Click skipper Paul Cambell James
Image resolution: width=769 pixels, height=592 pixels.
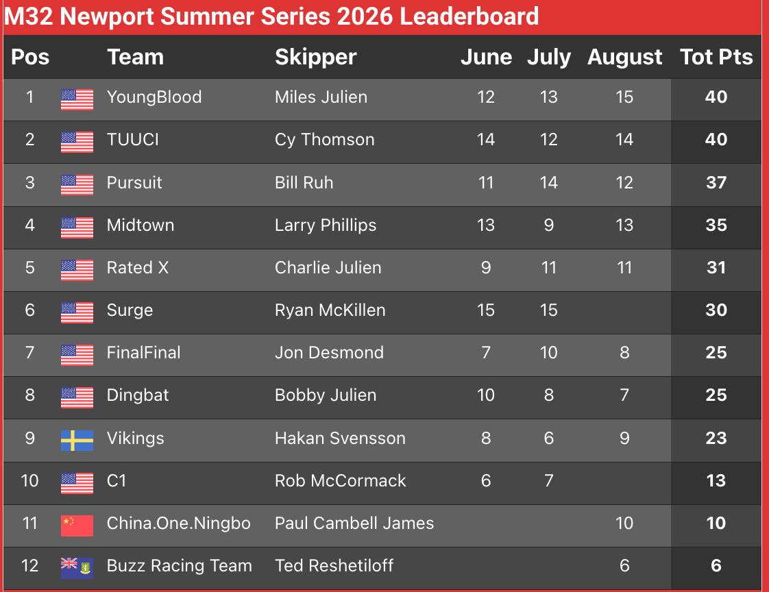354,523
